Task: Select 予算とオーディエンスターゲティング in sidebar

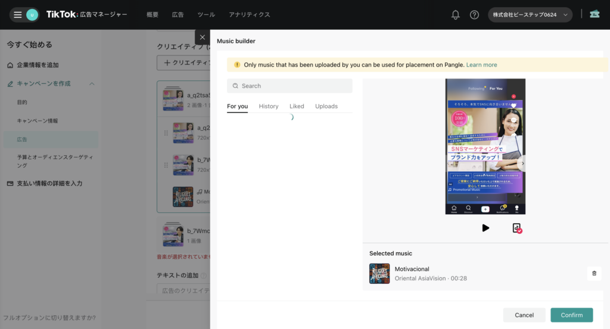Action: 55,161
